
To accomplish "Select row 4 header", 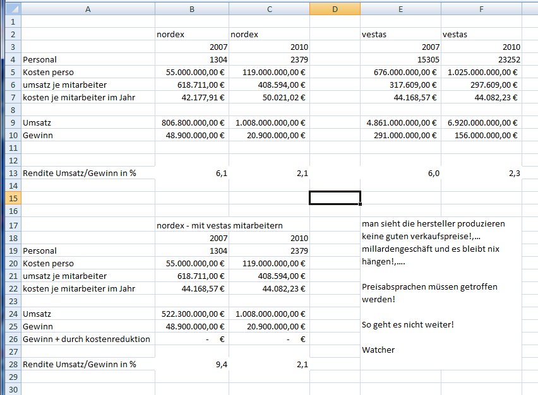I will 13,60.
